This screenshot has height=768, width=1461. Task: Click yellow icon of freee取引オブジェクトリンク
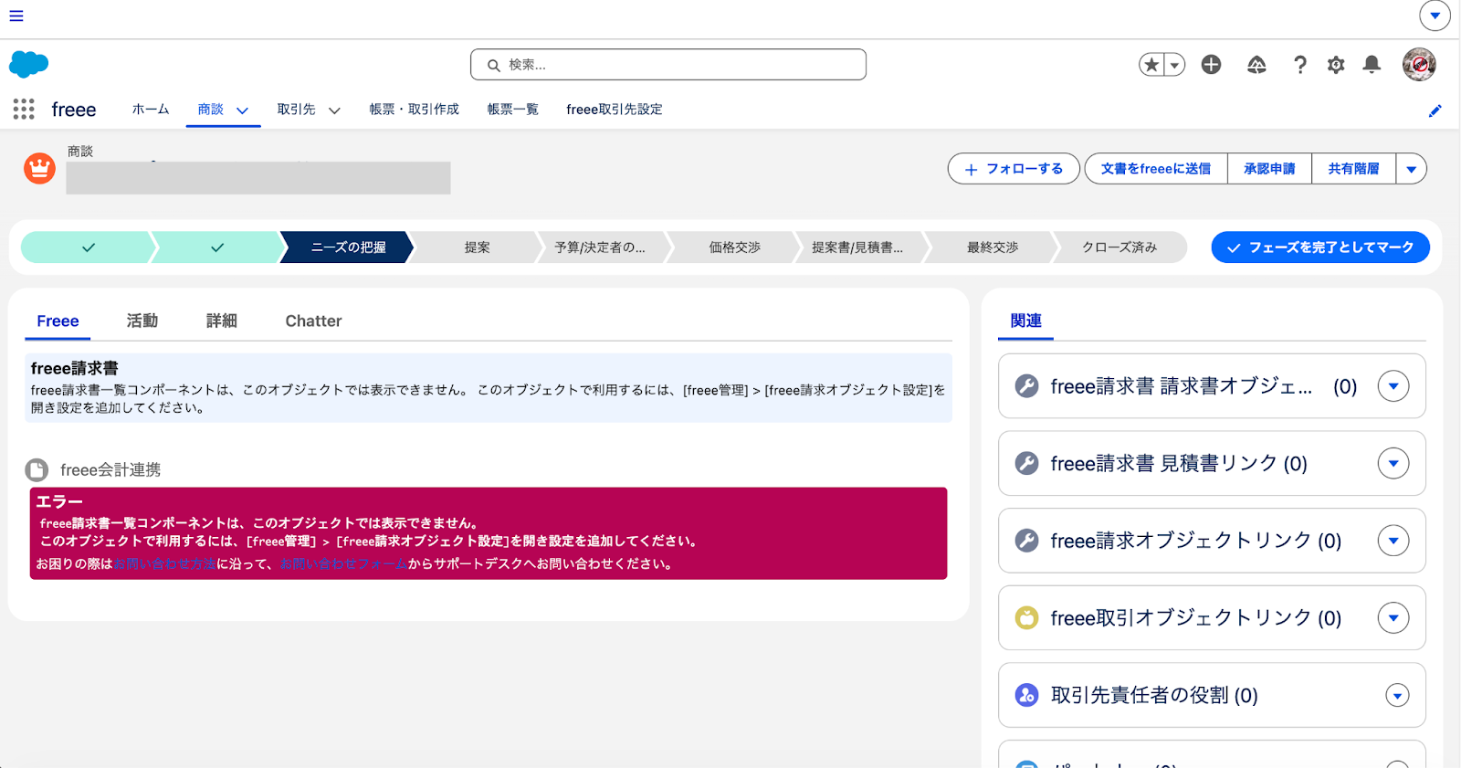pyautogui.click(x=1027, y=618)
